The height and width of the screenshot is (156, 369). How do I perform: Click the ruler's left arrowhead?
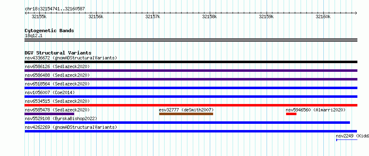(26, 13)
